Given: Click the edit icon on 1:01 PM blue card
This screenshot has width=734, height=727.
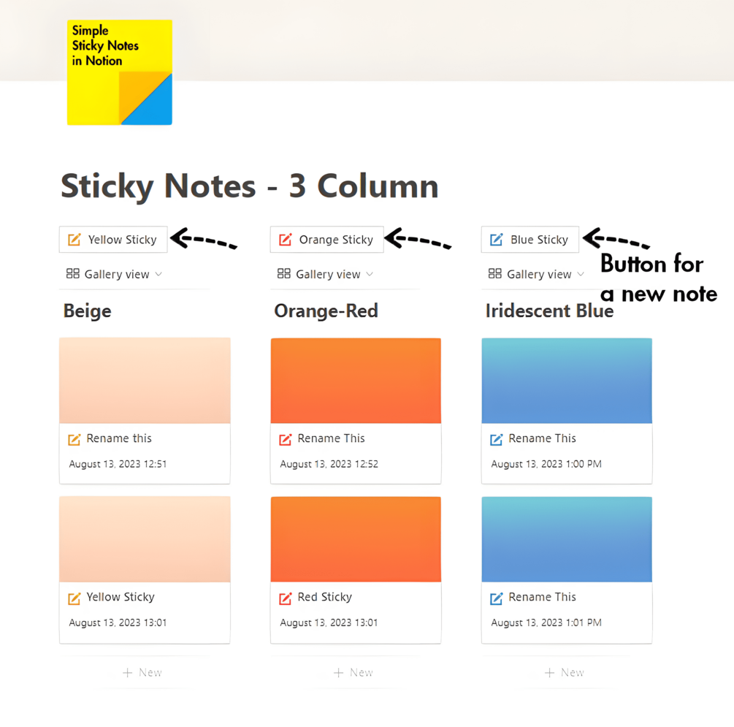Looking at the screenshot, I should [497, 598].
